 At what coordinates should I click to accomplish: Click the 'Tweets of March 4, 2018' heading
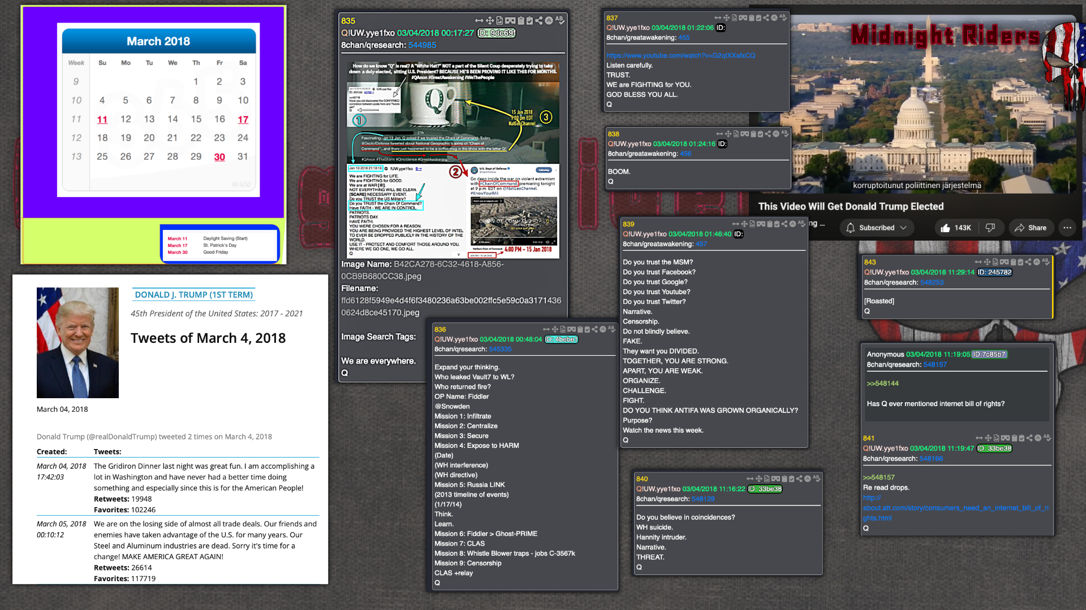click(x=208, y=338)
